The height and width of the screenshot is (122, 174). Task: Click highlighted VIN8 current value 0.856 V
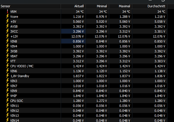pos(78,41)
